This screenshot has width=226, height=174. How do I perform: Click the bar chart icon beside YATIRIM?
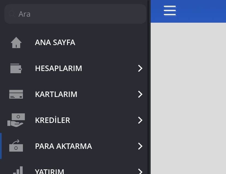pos(18,170)
